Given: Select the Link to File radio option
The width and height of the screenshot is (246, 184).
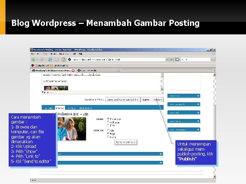Looking at the screenshot, I should pos(108,130).
